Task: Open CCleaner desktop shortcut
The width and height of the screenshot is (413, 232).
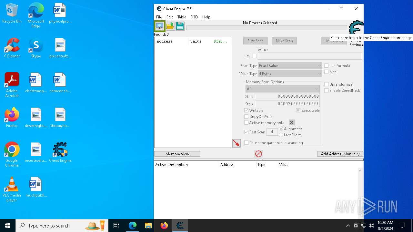Action: coord(12,48)
